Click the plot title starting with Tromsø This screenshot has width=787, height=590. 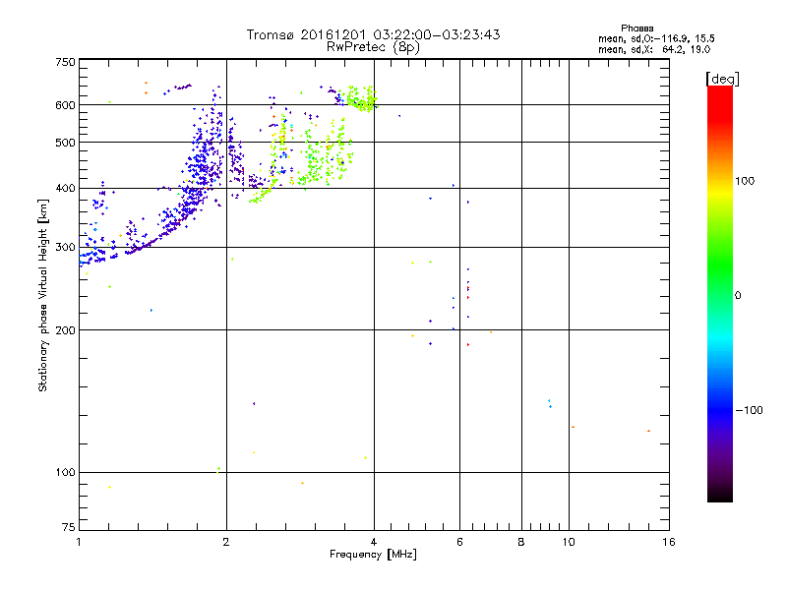tap(373, 34)
